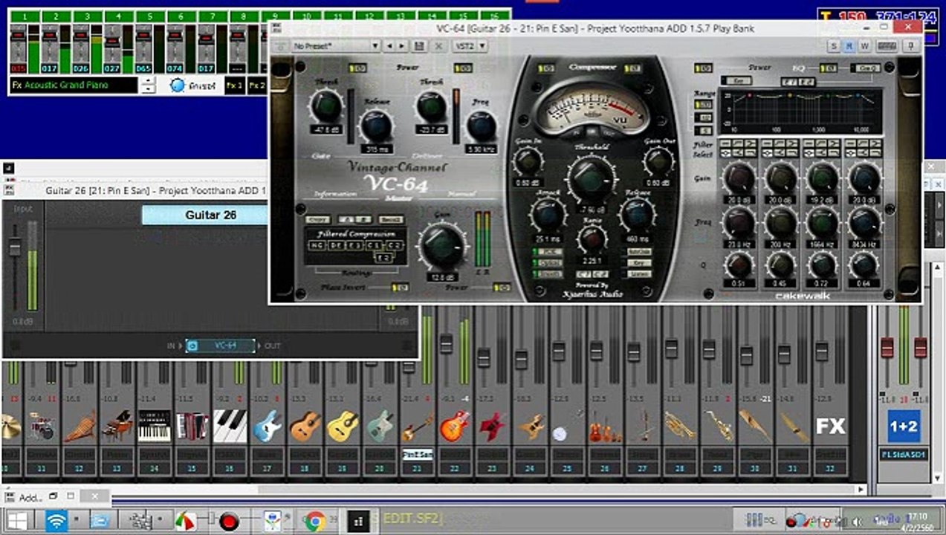Click the Fx 2 button in top panel
The height and width of the screenshot is (535, 946).
pyautogui.click(x=257, y=85)
